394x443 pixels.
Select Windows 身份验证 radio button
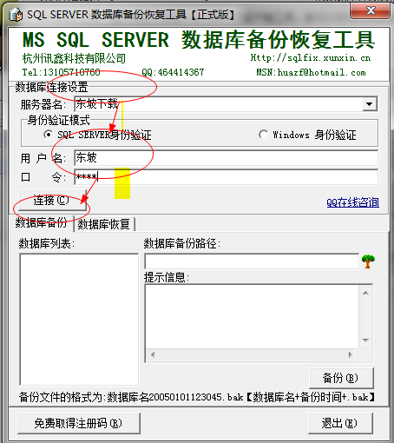(x=263, y=135)
